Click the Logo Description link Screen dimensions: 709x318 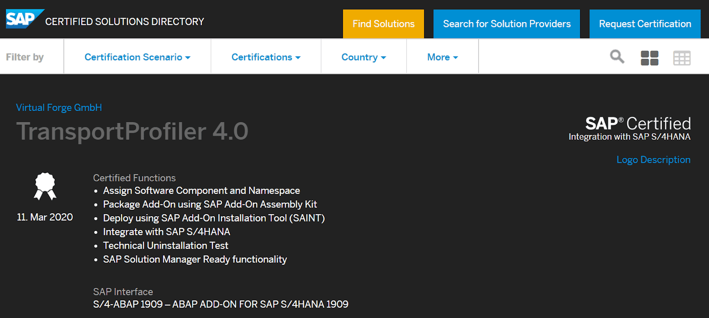coord(653,160)
